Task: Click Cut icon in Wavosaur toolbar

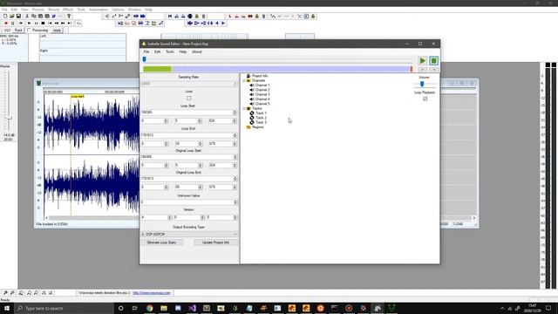Action: point(27,17)
